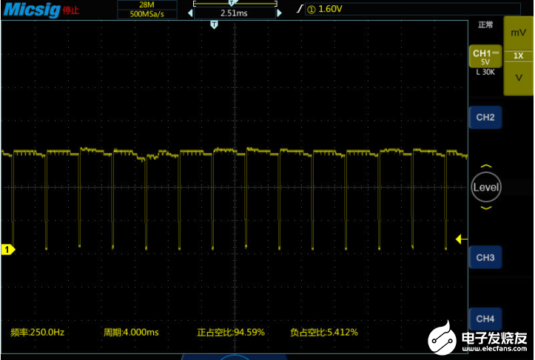535x360 pixels.
Task: Decrease timebase with the left arrow
Action: point(190,13)
